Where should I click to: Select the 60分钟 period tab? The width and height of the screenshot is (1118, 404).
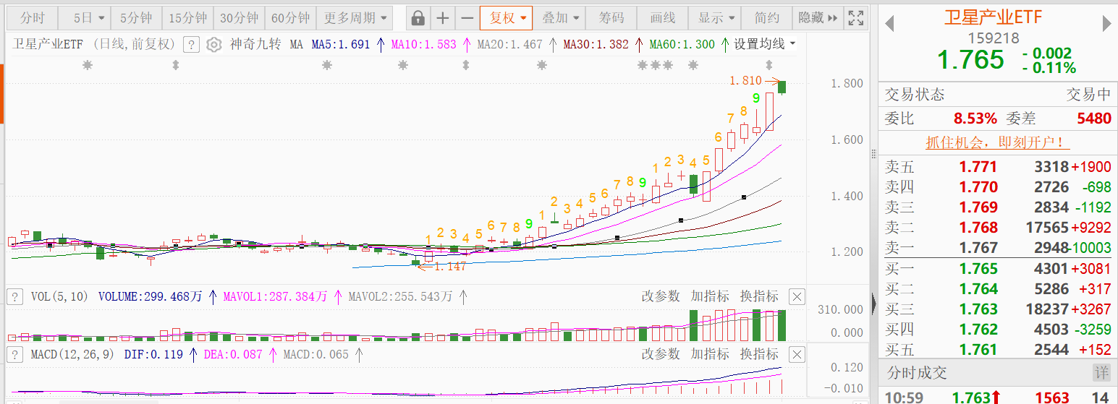[x=290, y=18]
